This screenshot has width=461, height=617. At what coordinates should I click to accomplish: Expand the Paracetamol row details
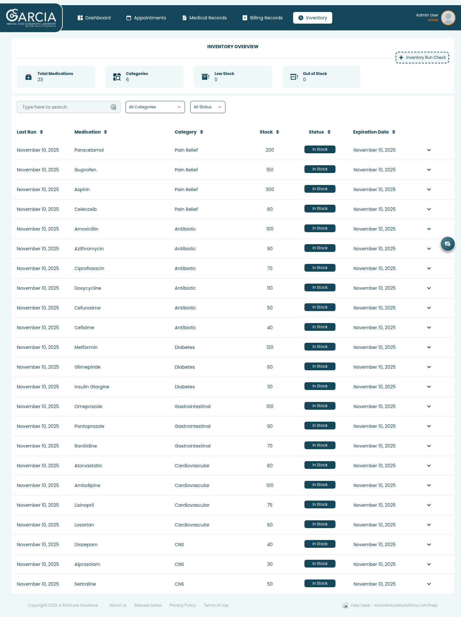tap(429, 150)
